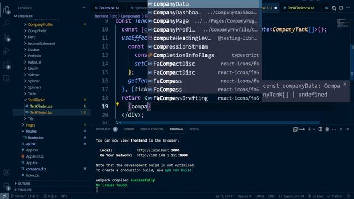Expand the Pages folder
354x199 pixels.
pyautogui.click(x=30, y=125)
